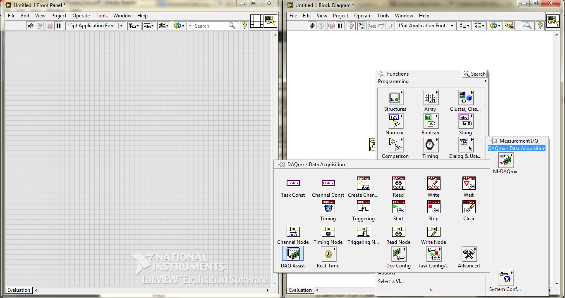Image resolution: width=565 pixels, height=298 pixels.
Task: Open Align Objects dropdown in Block Diagram
Action: pos(464,26)
